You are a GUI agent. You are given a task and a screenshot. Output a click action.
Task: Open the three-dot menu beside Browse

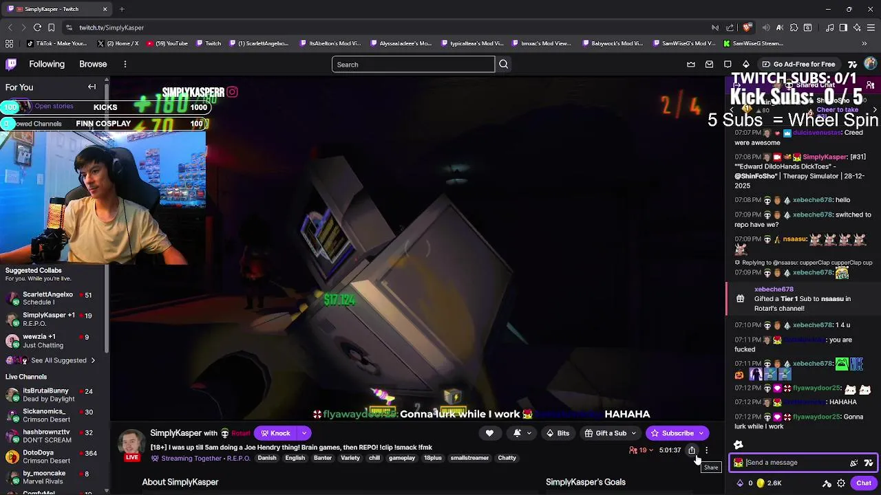[125, 64]
